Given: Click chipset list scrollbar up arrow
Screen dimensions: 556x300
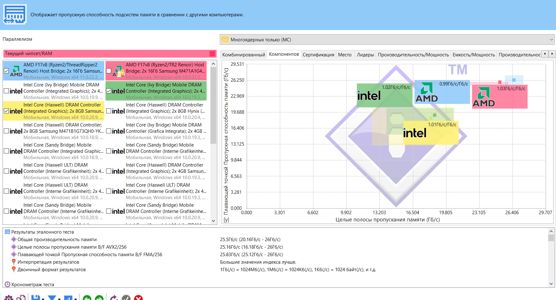Looking at the screenshot, I should 214,64.
